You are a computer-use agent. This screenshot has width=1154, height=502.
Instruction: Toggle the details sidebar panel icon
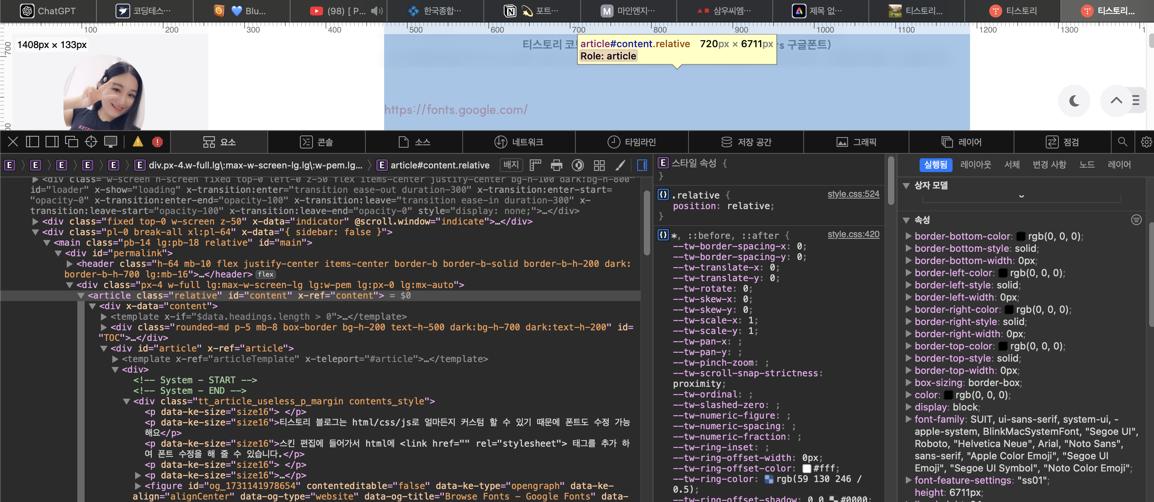coord(642,165)
